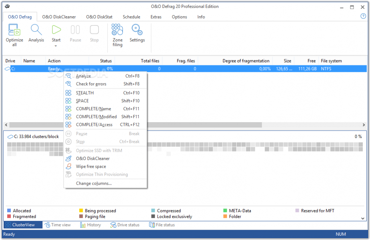Open the Schedule ribbon tab
This screenshot has height=240, width=370.
point(132,17)
